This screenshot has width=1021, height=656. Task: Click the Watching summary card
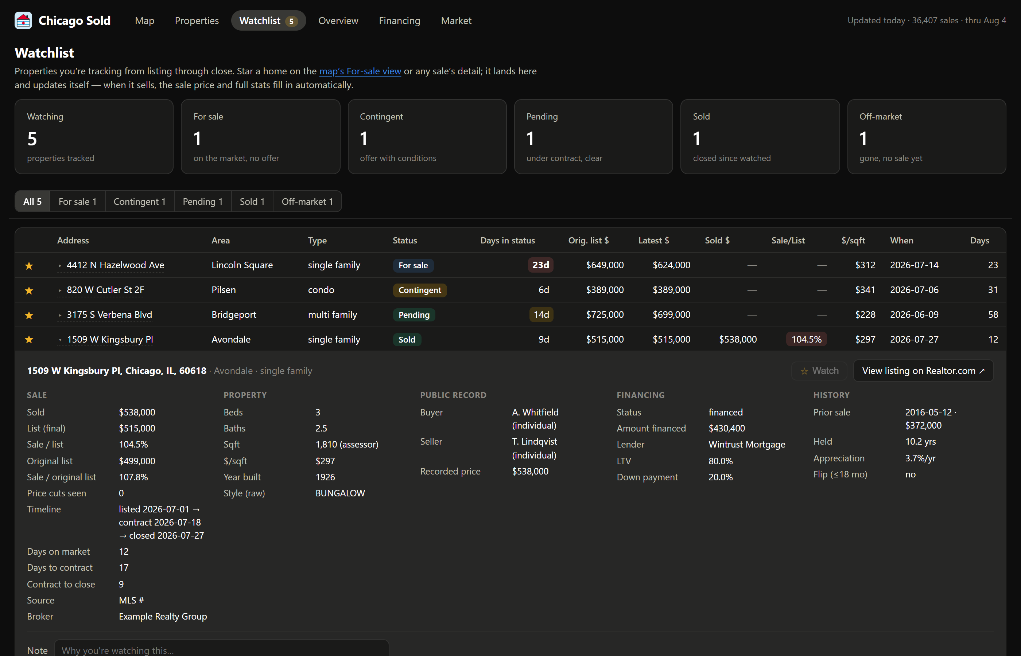(94, 137)
